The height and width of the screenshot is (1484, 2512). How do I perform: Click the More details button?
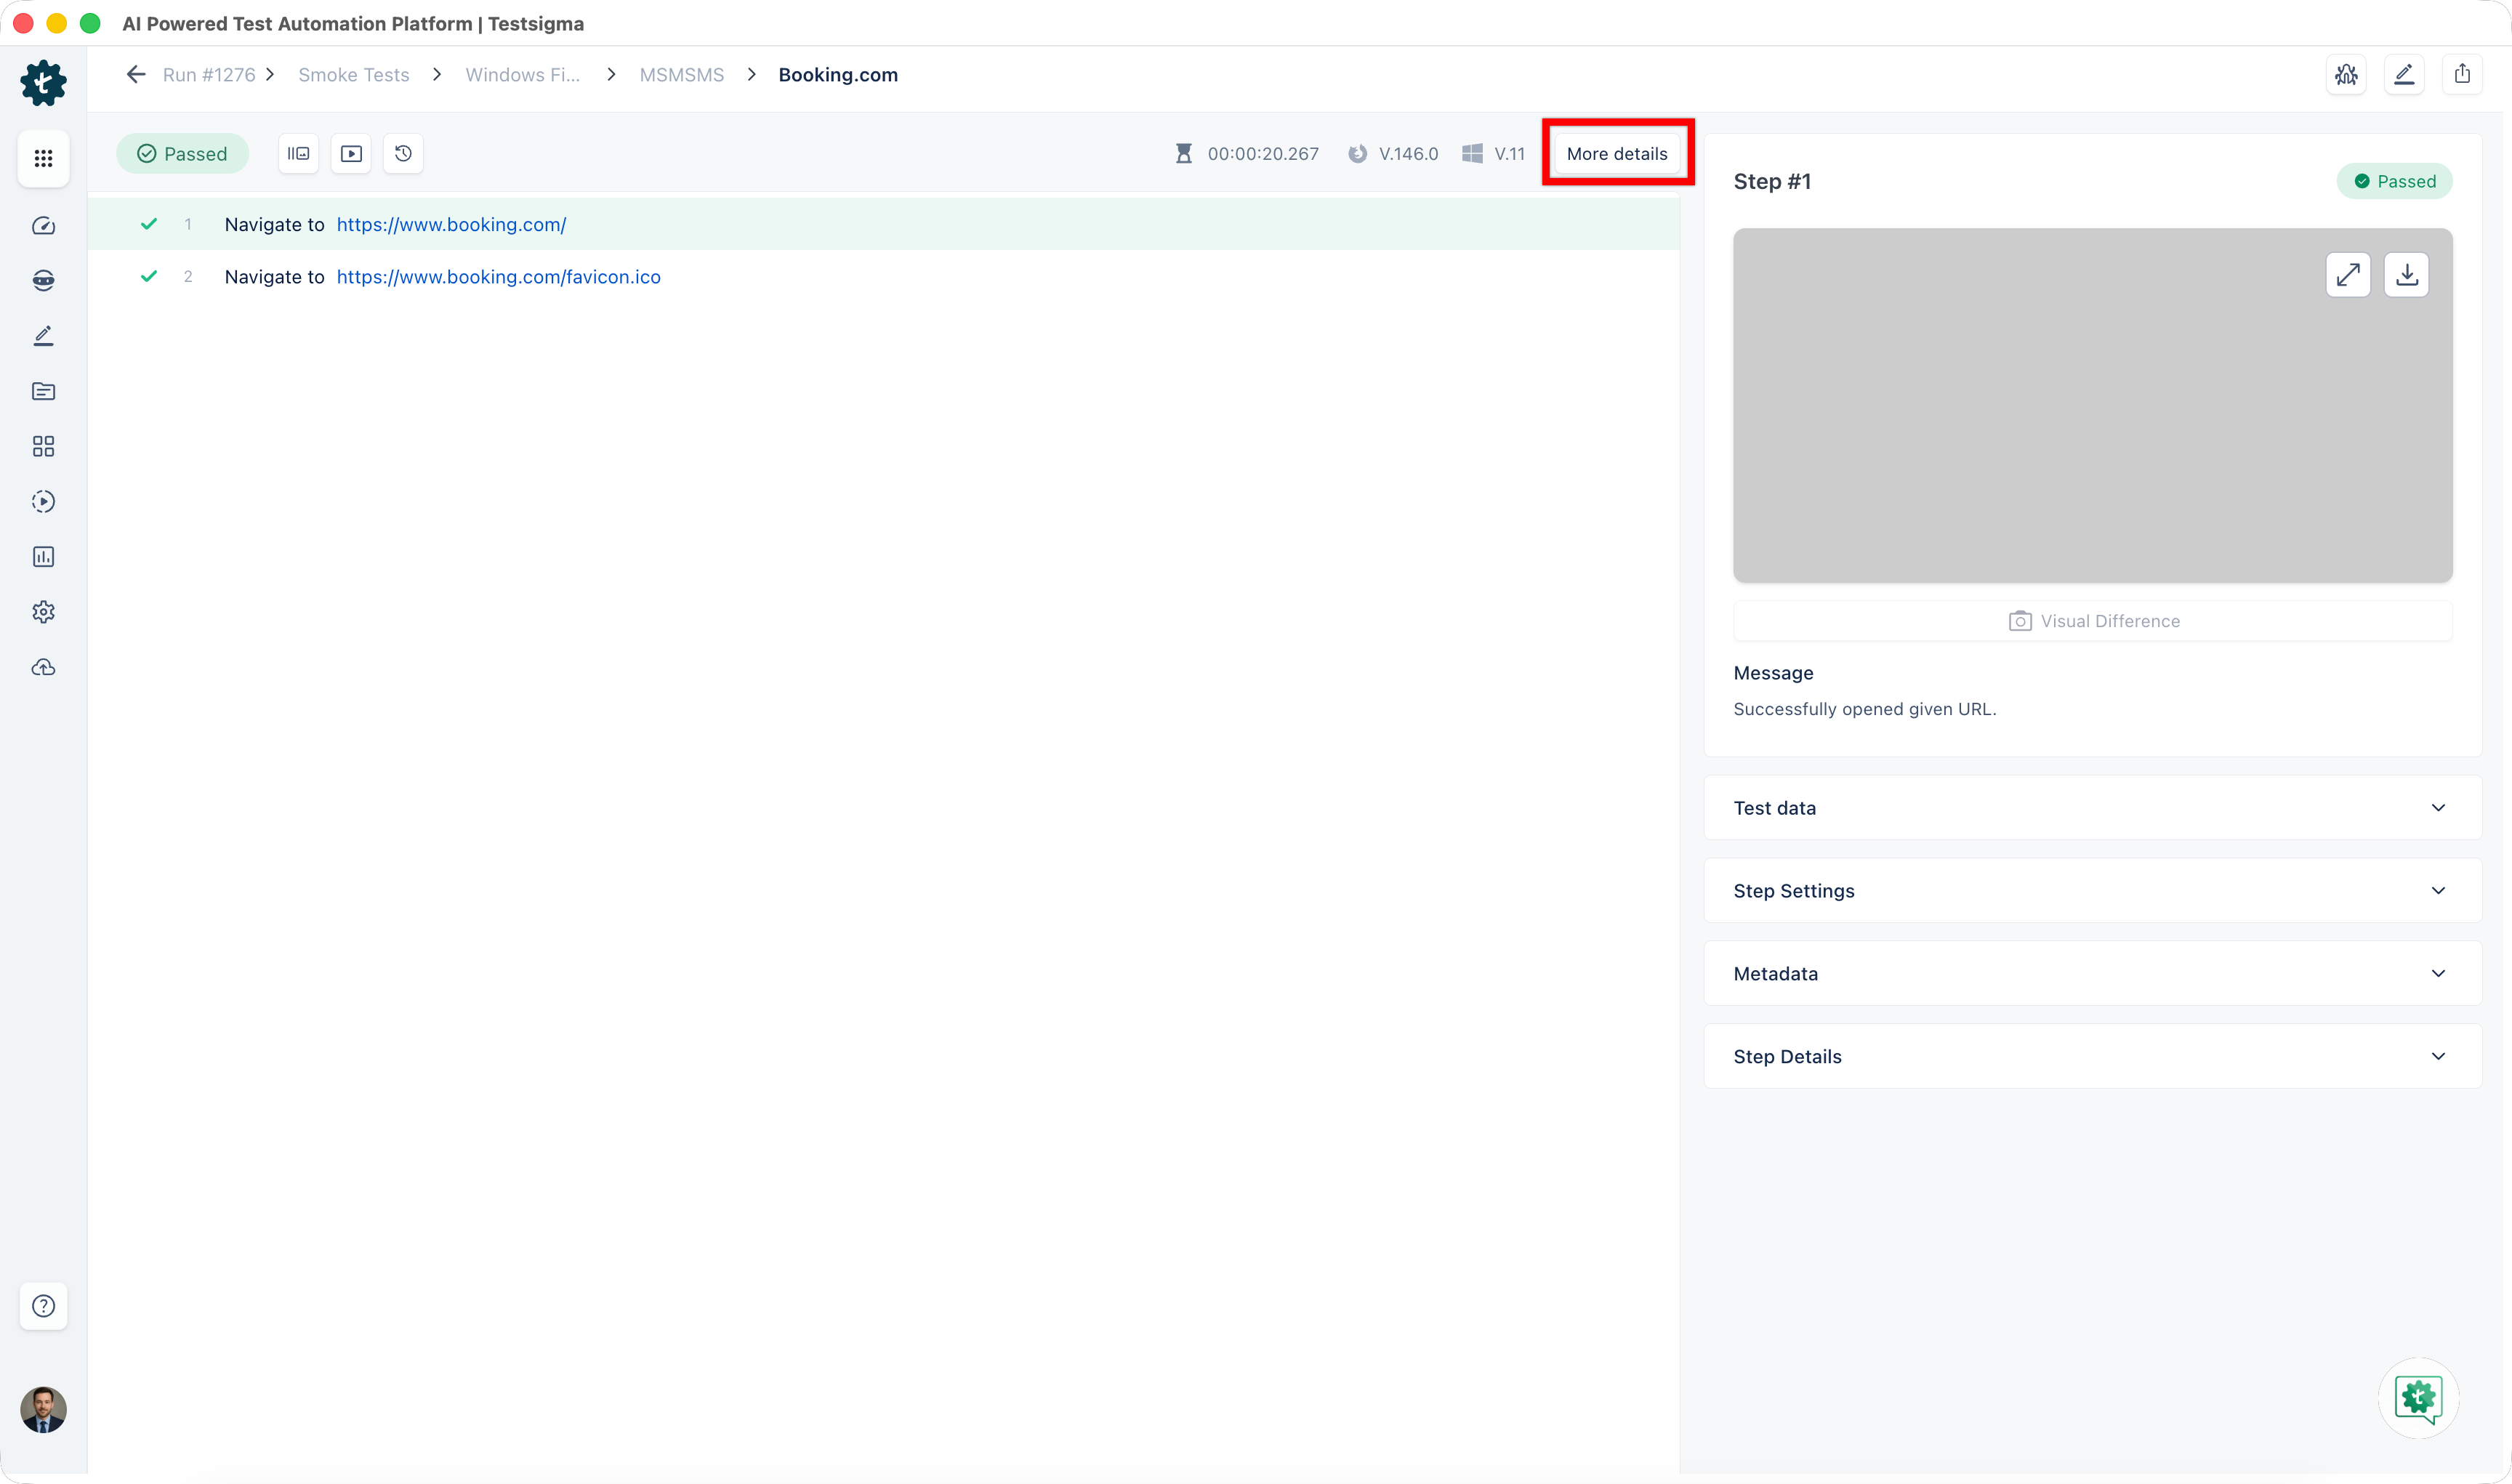click(1617, 154)
